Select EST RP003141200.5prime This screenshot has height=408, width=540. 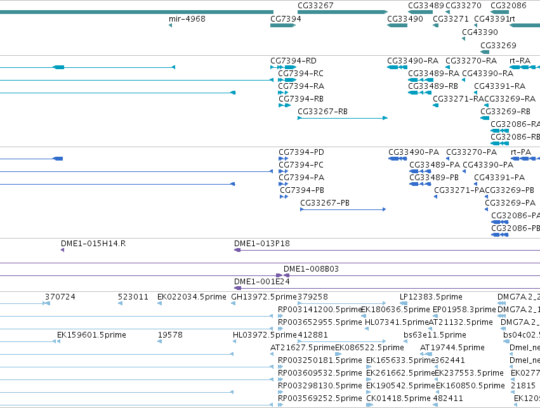coord(280,316)
